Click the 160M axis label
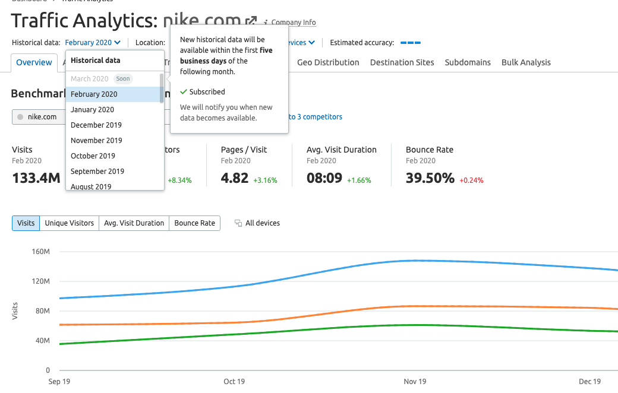This screenshot has height=393, width=618. [40, 251]
